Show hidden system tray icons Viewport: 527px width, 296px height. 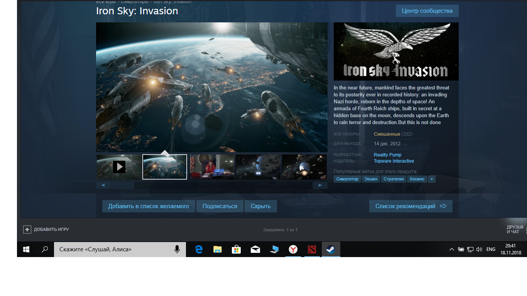tap(452, 249)
